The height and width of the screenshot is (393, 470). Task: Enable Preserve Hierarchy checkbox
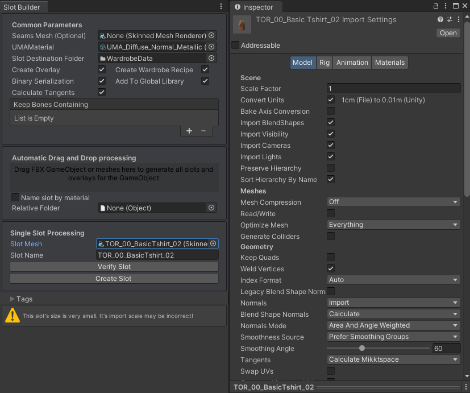click(331, 168)
